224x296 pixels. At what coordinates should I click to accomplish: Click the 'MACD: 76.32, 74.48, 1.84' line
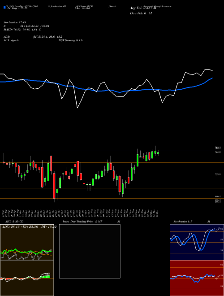[21, 30]
